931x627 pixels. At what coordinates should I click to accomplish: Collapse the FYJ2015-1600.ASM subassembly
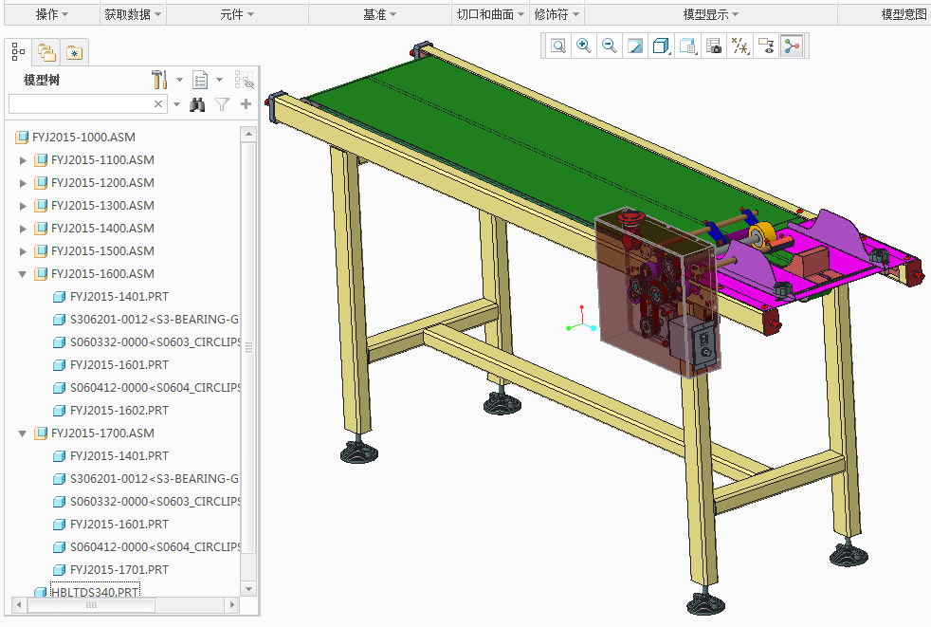[24, 274]
